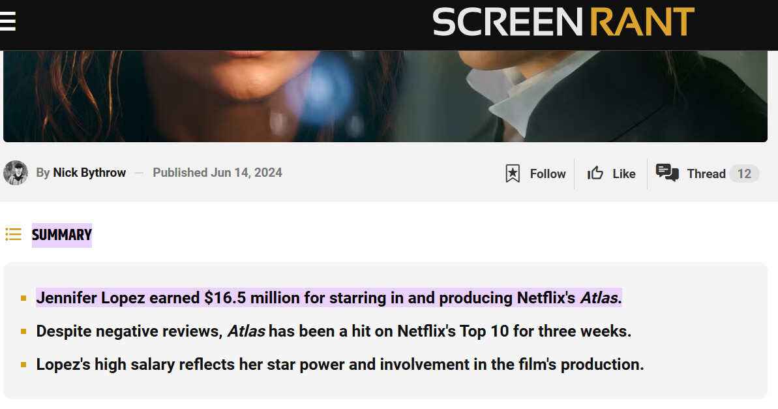Click the SUMMARY heading

[62, 235]
